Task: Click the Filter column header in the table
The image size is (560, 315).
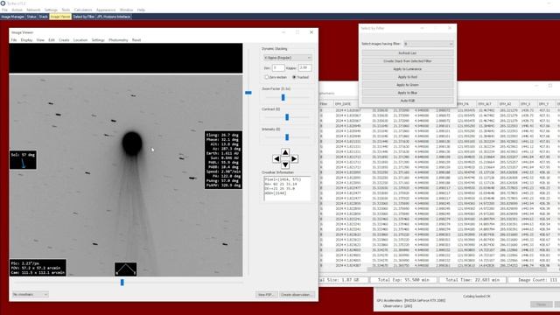Action: [x=324, y=104]
